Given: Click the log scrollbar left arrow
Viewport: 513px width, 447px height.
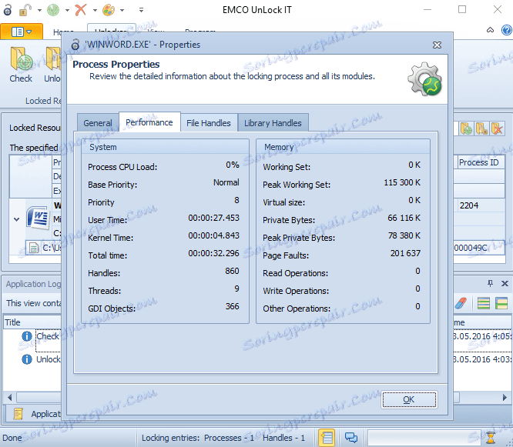Looking at the screenshot, I should click(x=9, y=397).
